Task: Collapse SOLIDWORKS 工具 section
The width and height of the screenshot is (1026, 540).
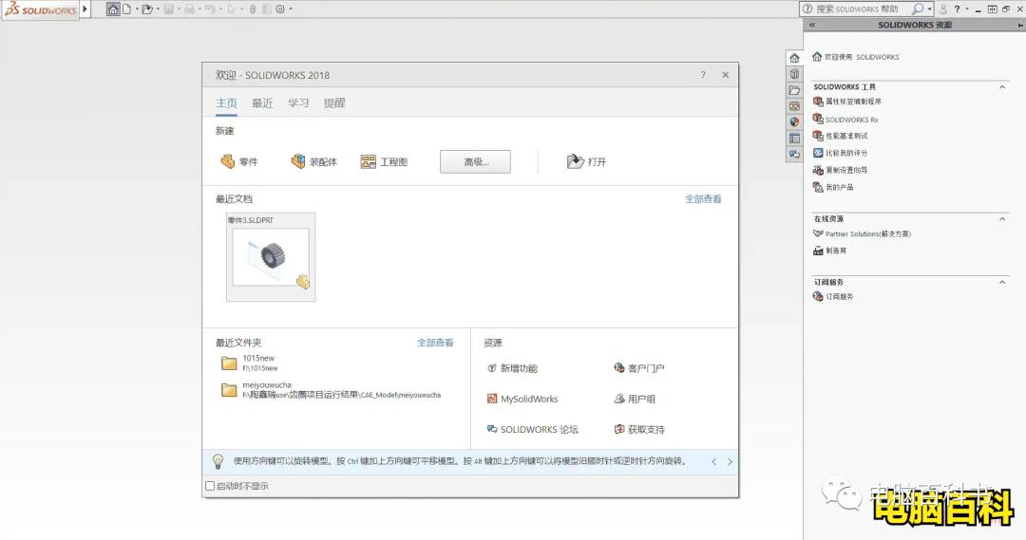Action: click(x=1002, y=87)
